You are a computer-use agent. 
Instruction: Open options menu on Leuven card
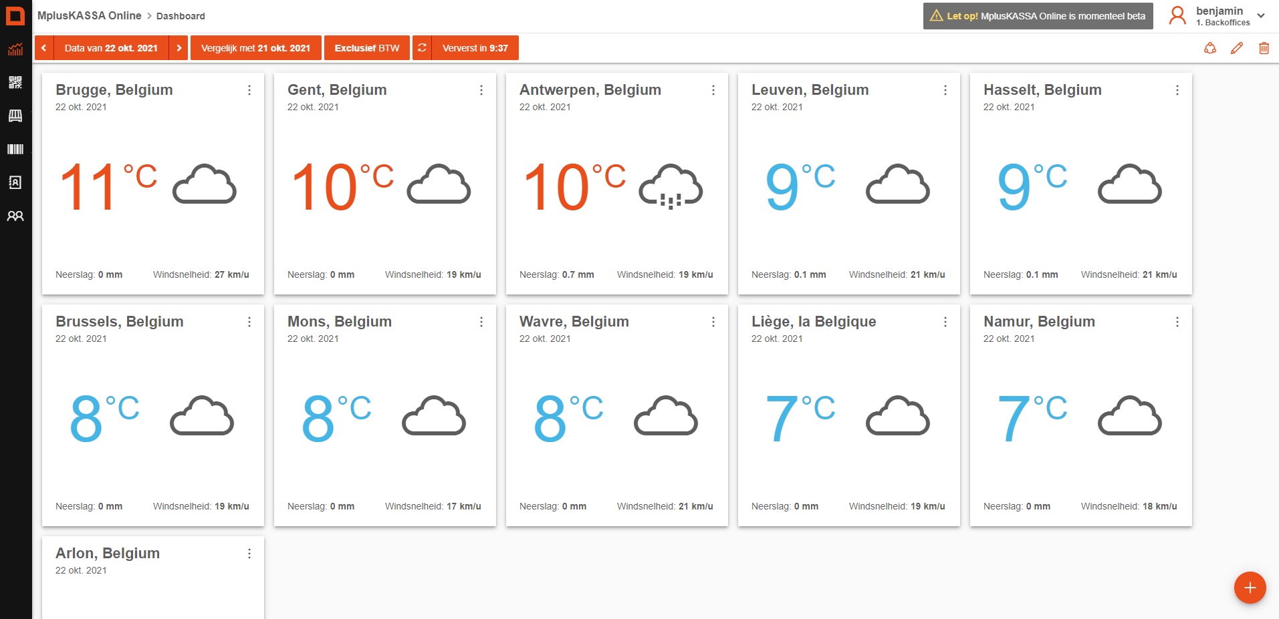coord(945,90)
